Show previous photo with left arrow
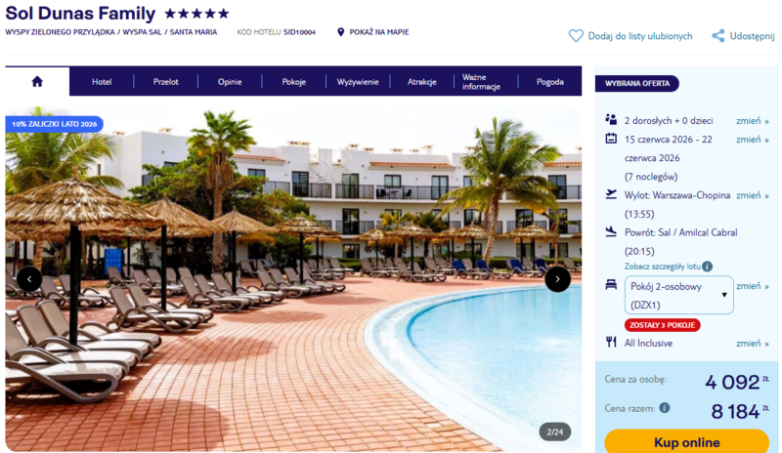This screenshot has height=453, width=782. click(x=29, y=279)
